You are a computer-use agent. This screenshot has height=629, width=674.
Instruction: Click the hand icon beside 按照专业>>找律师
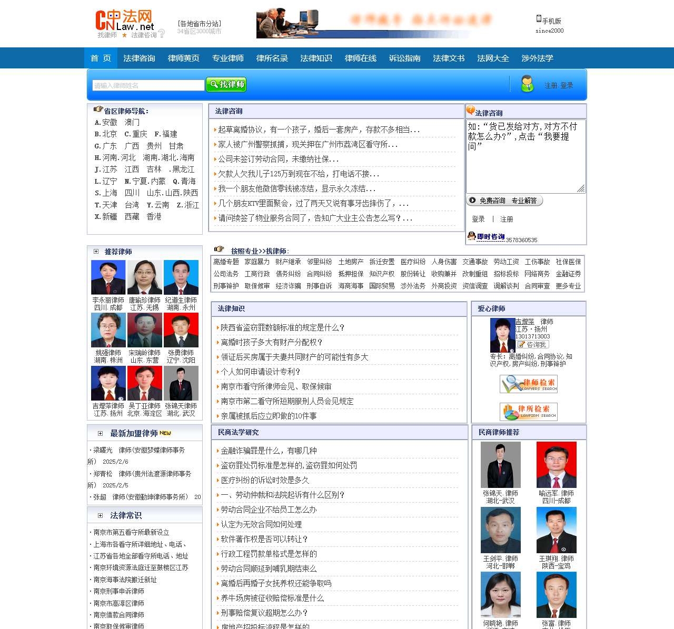pyautogui.click(x=219, y=249)
